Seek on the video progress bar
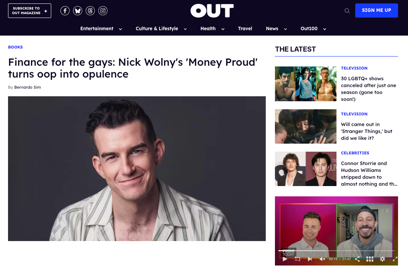408x272 pixels. (x=336, y=251)
